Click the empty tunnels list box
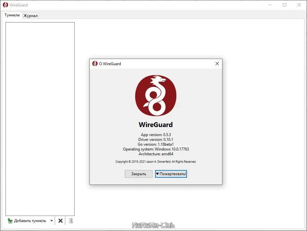The image size is (307, 231). pos(40,119)
